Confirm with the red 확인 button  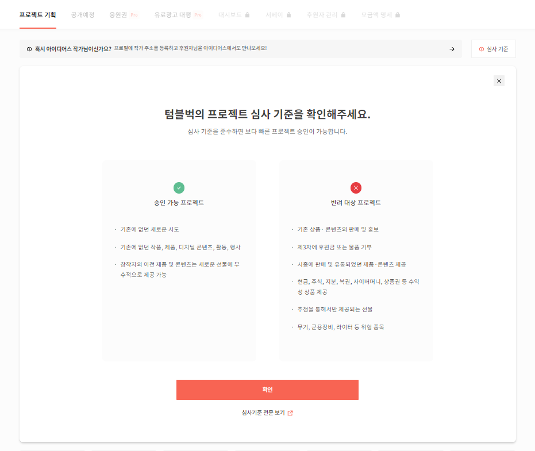click(267, 390)
